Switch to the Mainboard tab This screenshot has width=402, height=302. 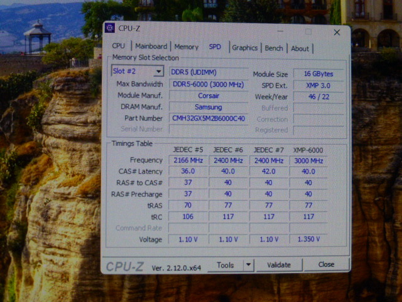pos(151,47)
